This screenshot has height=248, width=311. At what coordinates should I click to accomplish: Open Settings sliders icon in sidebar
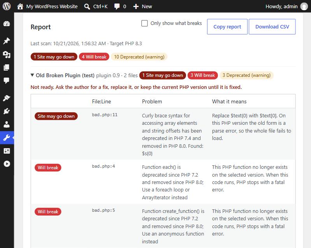click(x=7, y=151)
